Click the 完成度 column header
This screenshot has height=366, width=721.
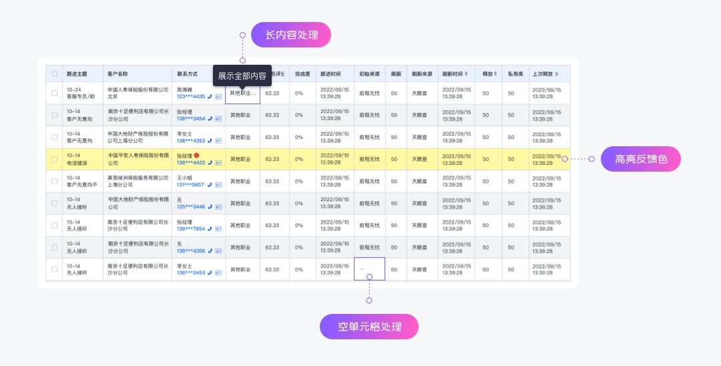pyautogui.click(x=302, y=73)
